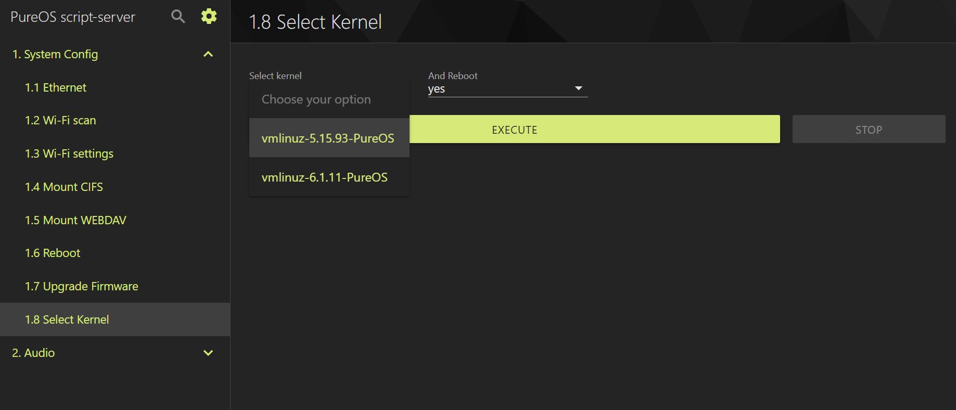Viewport: 956px width, 410px height.
Task: Go to 1.3 Wi-Fi settings
Action: pos(69,153)
